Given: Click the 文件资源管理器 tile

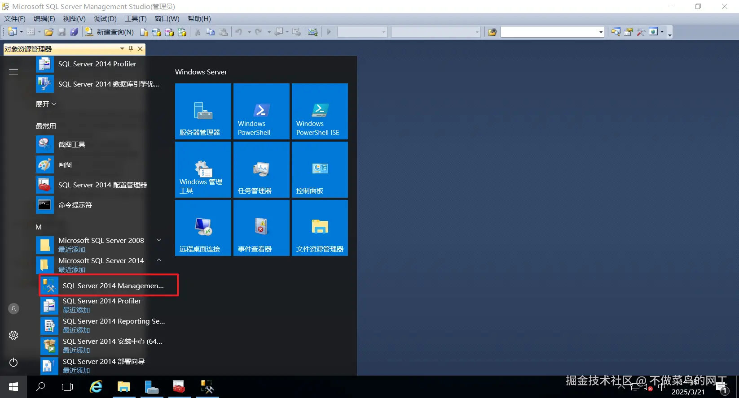Looking at the screenshot, I should point(320,228).
